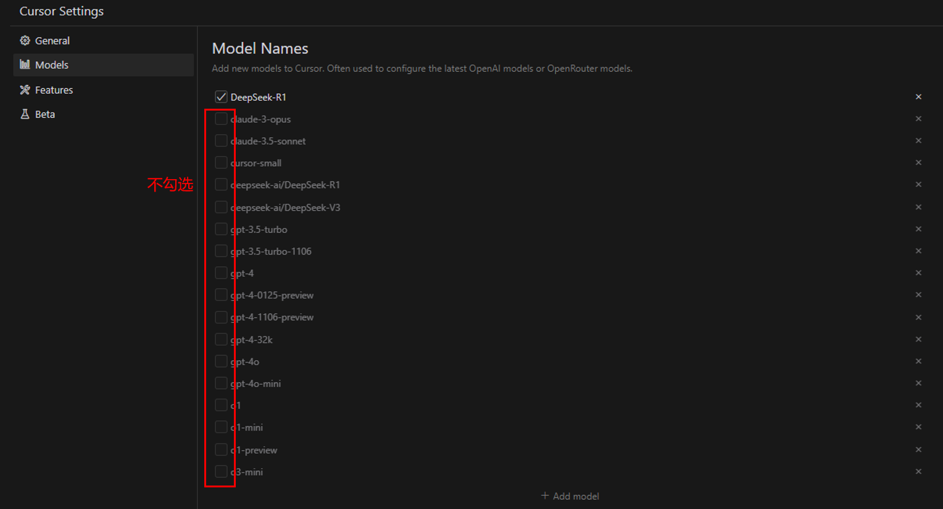Image resolution: width=943 pixels, height=509 pixels.
Task: Switch to the Features settings section
Action: point(54,90)
